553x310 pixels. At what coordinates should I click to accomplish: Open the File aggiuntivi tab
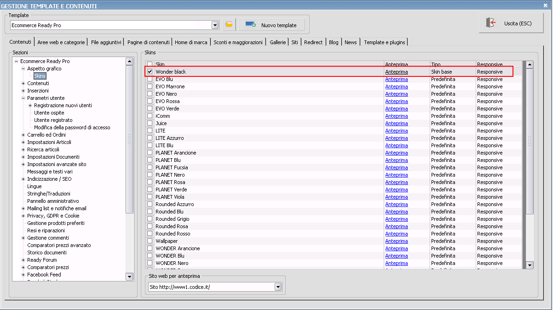106,42
